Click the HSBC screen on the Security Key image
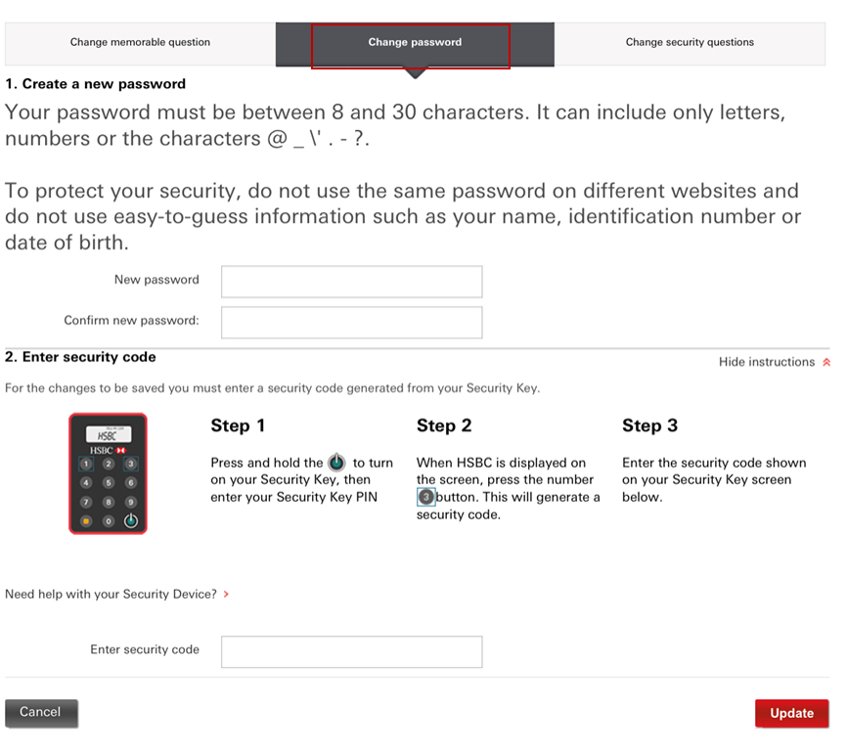 coord(108,434)
